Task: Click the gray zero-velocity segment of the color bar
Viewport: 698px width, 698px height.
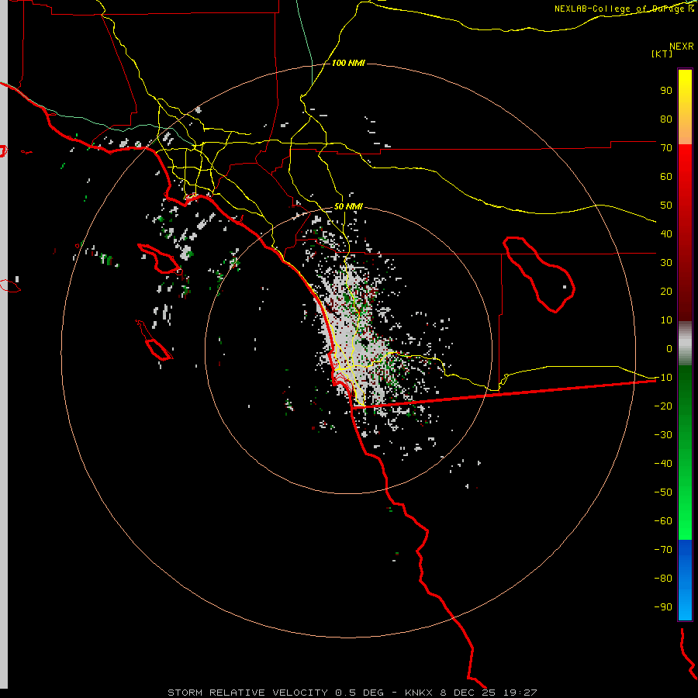Action: tap(685, 344)
